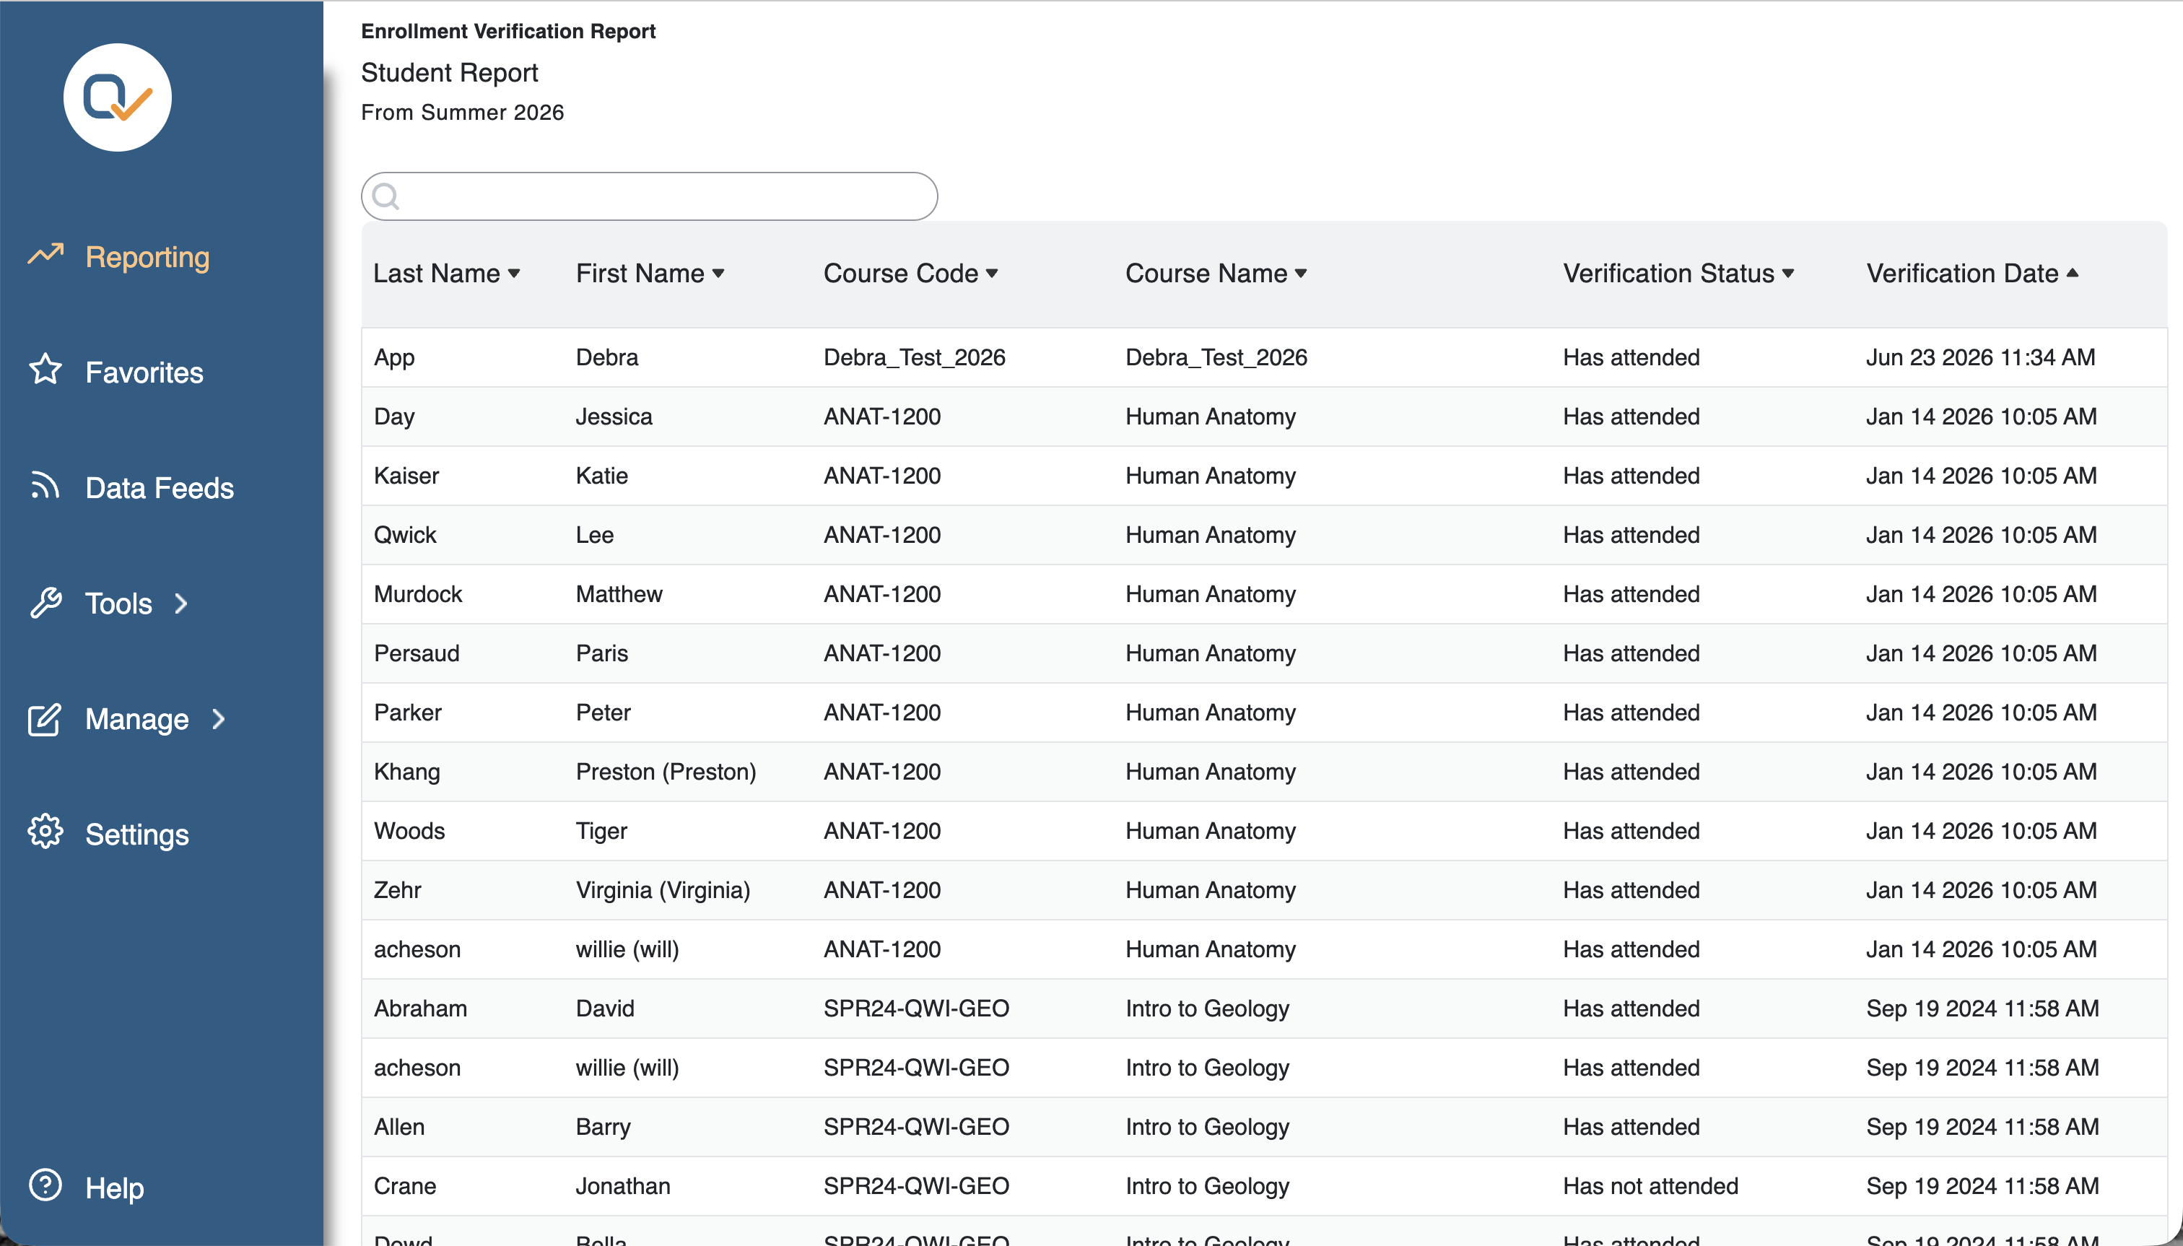2183x1246 pixels.
Task: Open Settings from the sidebar
Action: [137, 835]
